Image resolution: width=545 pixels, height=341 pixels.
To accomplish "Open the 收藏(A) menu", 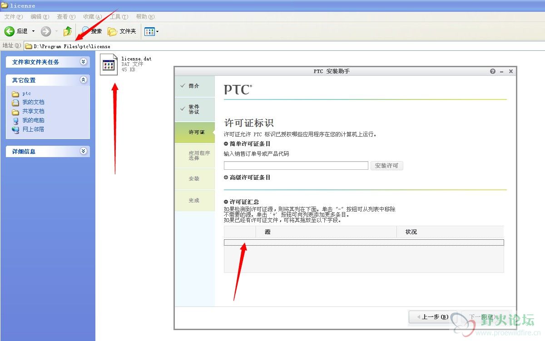I will point(93,17).
